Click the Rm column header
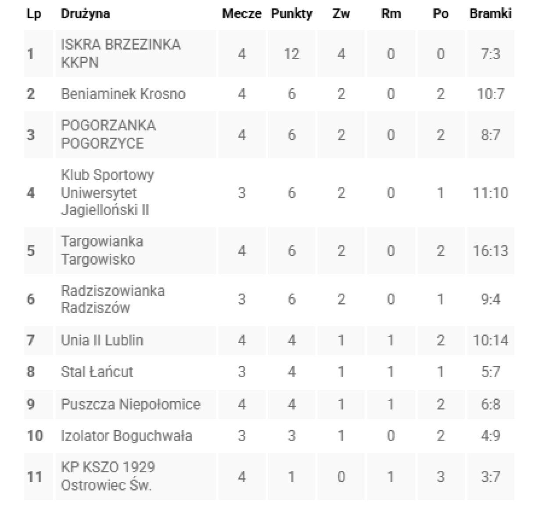The height and width of the screenshot is (517, 553). point(391,14)
